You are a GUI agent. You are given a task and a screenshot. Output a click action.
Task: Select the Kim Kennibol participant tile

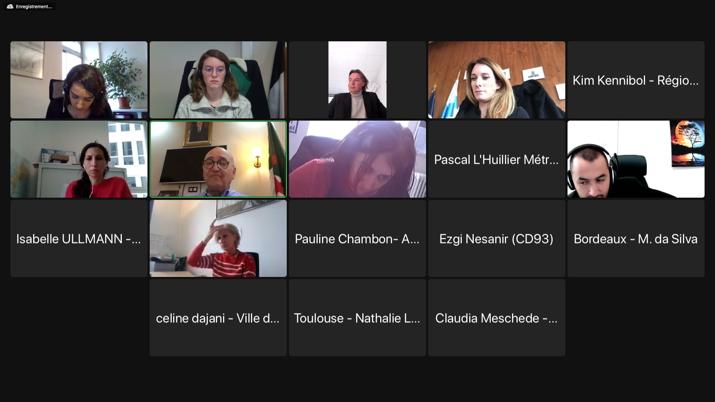(x=636, y=80)
